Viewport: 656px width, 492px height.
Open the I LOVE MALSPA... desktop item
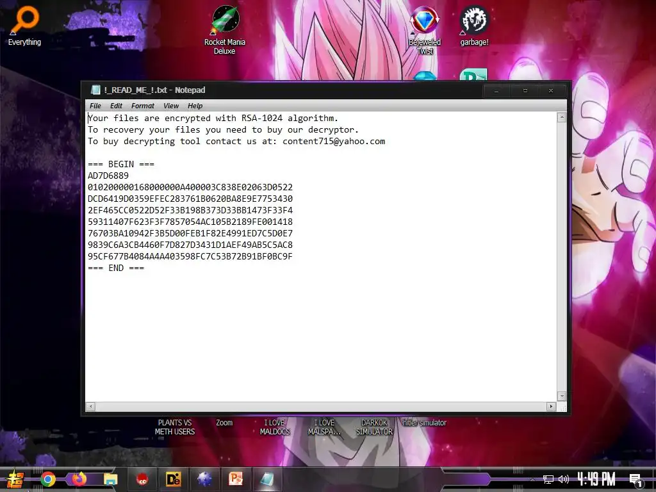pyautogui.click(x=325, y=427)
